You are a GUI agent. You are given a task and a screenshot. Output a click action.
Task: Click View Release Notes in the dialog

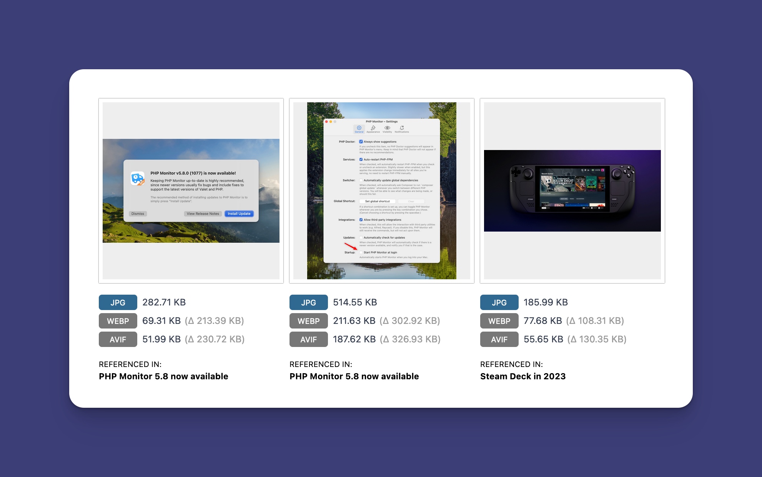203,214
